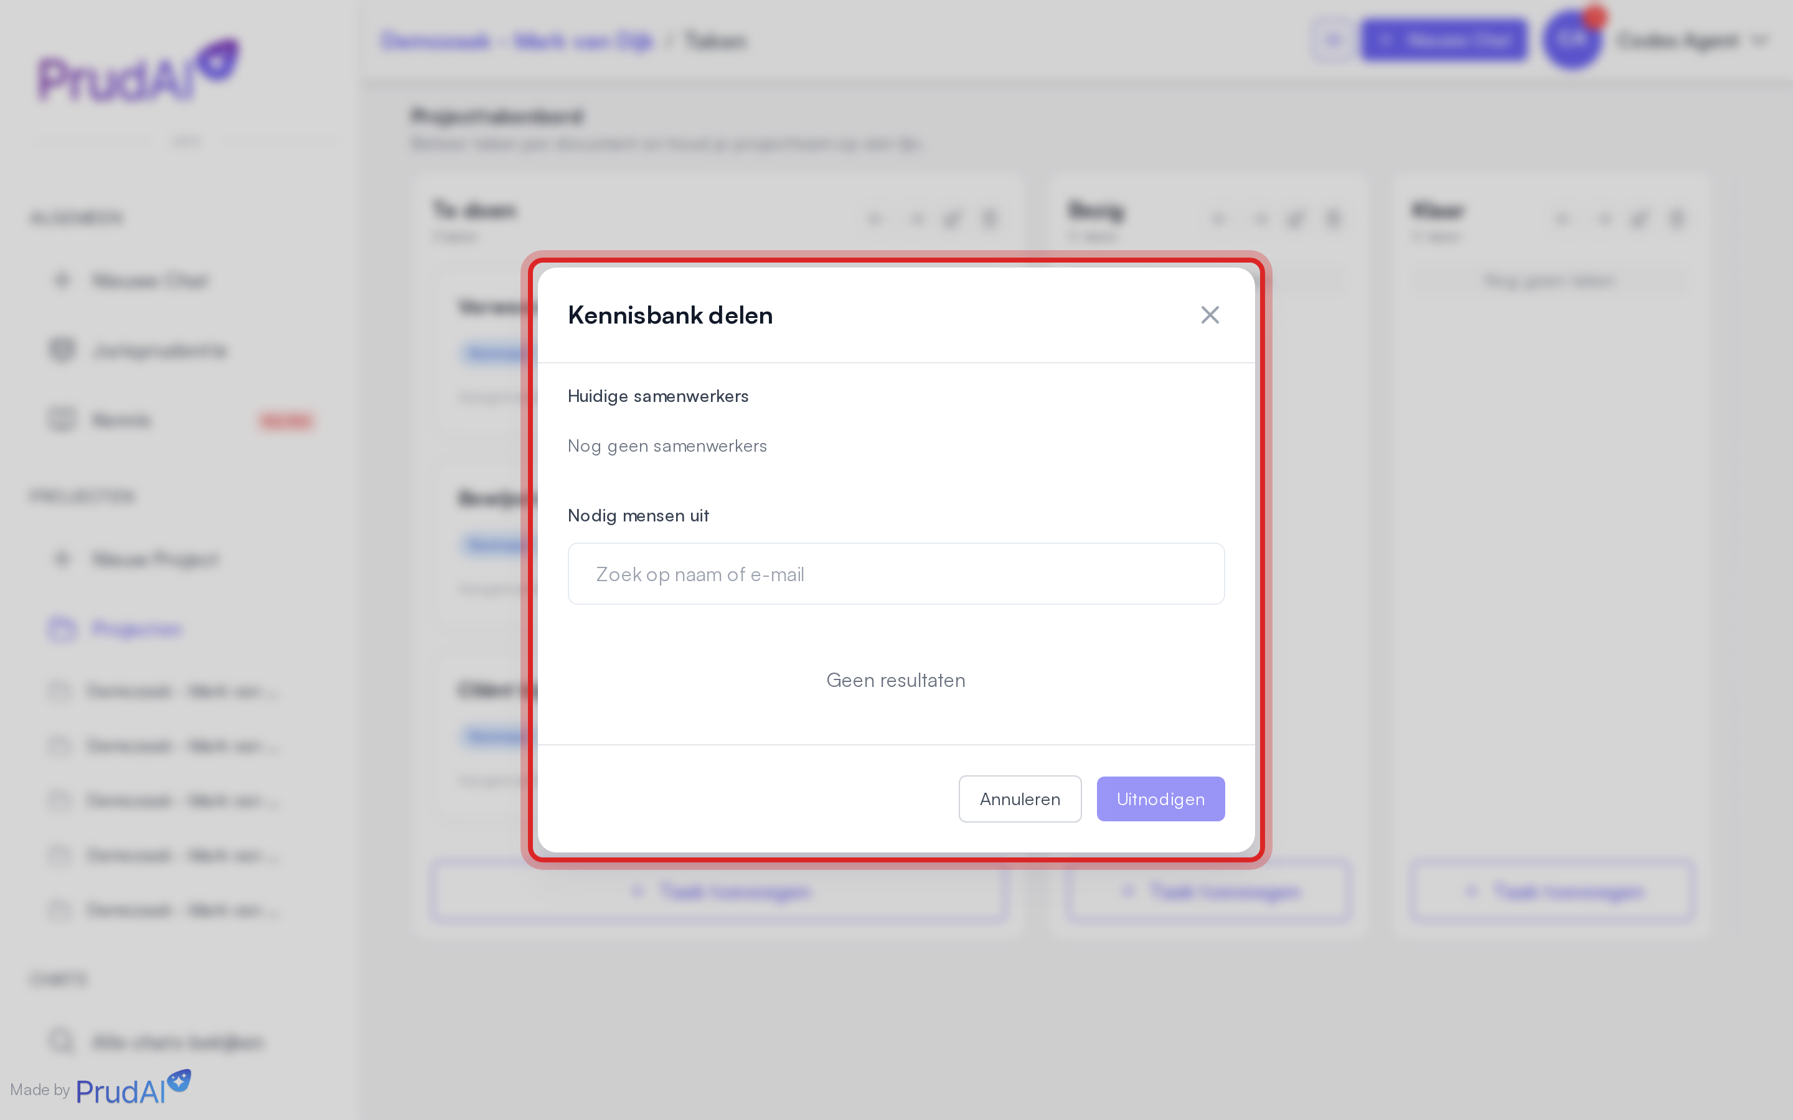Open the Nieuwe Chat sidebar item
This screenshot has width=1793, height=1120.
pyautogui.click(x=148, y=280)
